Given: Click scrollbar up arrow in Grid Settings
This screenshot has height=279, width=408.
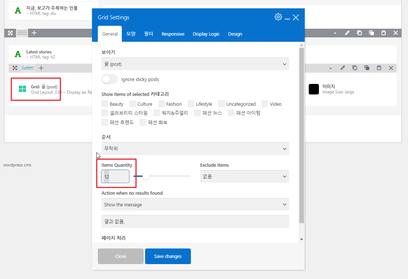Looking at the screenshot, I should (x=301, y=45).
